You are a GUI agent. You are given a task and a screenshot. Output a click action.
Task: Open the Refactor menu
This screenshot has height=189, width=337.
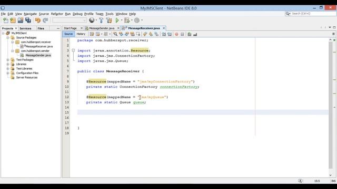point(57,14)
